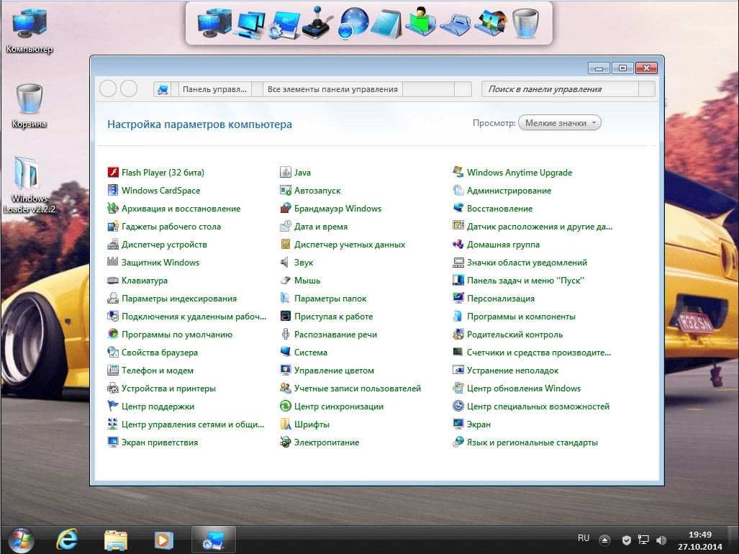The image size is (739, 554).
Task: Show hidden tray icons arrow
Action: (x=604, y=540)
